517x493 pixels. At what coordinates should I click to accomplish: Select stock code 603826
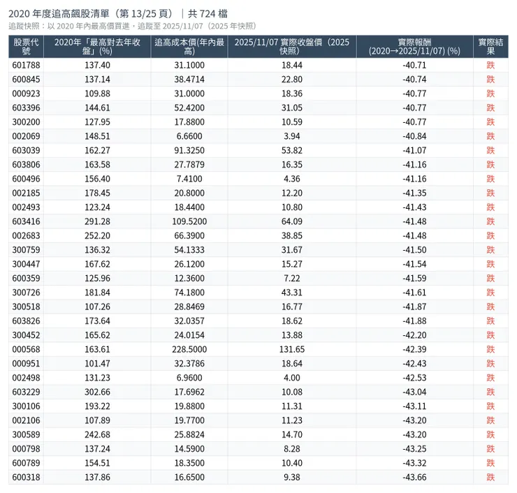coord(26,321)
